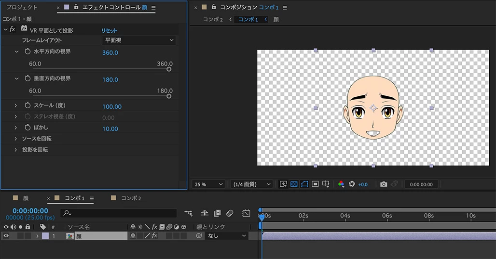Click the 水平方向の視界 value 360.0
Screen dimensions: 496x259
coord(110,52)
